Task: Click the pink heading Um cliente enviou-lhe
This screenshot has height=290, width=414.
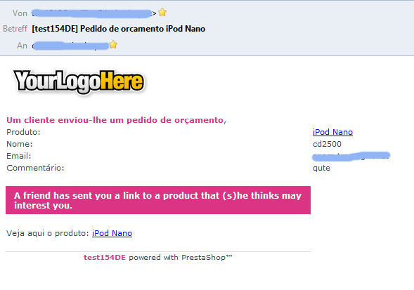Action: click(x=116, y=120)
